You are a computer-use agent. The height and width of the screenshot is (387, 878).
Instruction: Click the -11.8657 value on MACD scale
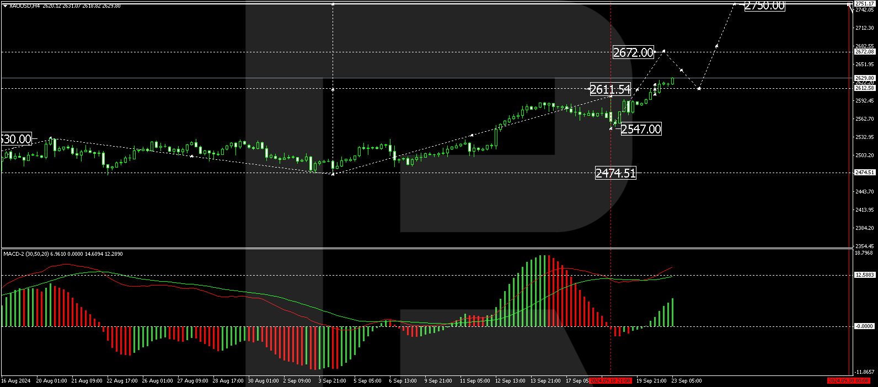[x=865, y=372]
